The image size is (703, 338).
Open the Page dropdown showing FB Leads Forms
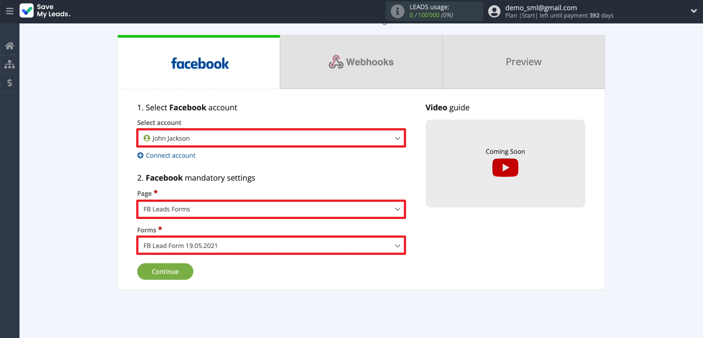coord(271,209)
